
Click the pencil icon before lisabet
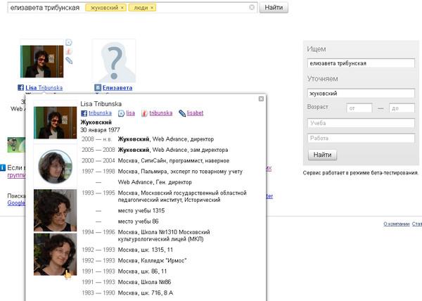(182, 113)
